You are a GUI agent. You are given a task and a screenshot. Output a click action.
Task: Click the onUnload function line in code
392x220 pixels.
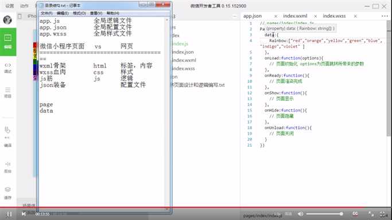288,128
